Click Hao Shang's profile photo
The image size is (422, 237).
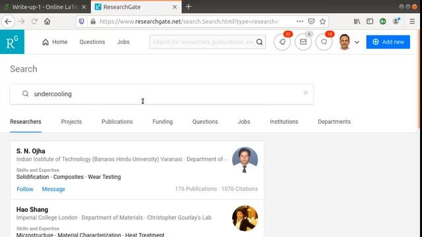pyautogui.click(x=245, y=218)
